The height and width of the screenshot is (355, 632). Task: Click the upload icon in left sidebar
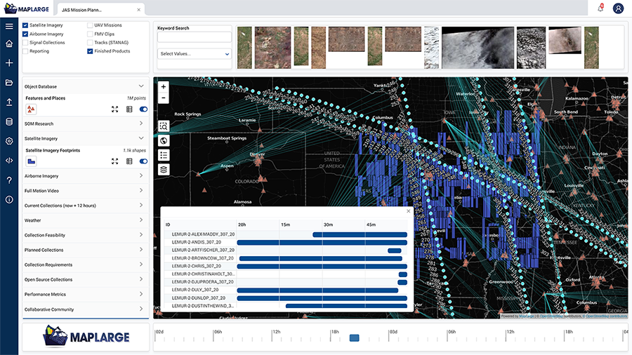coord(9,102)
